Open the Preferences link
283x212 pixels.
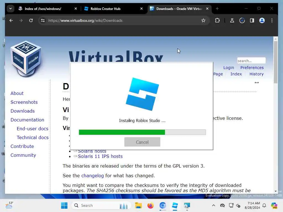click(x=252, y=68)
